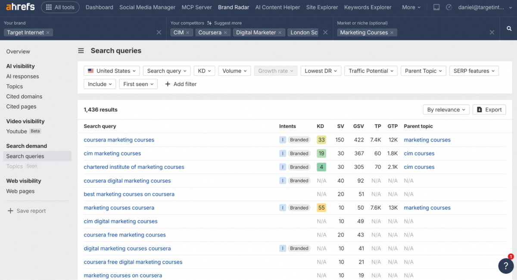This screenshot has height=280, width=517.
Task: Click the monitor icon in the top bar
Action: tap(436, 7)
